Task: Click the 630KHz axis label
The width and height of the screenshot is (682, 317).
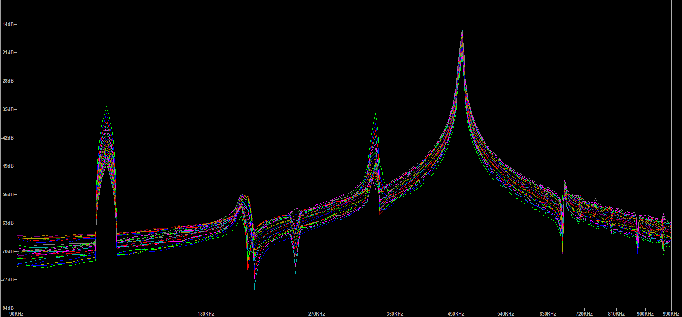Action: point(548,314)
